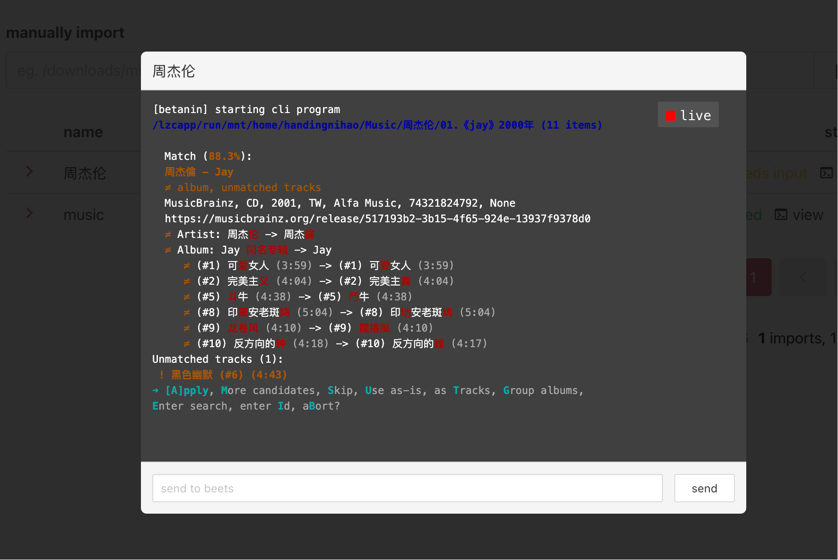The height and width of the screenshot is (560, 838).
Task: Click '[betanin] starting cli program' line
Action: coord(246,109)
